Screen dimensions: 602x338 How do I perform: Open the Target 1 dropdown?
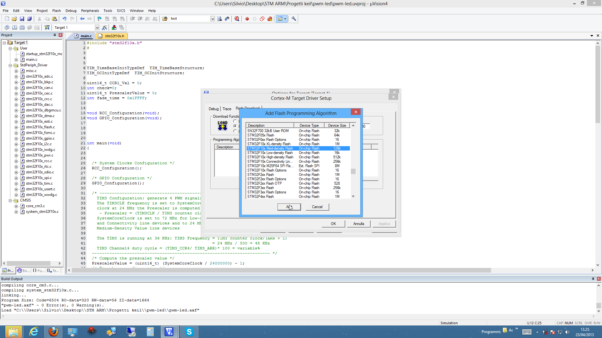pos(97,28)
